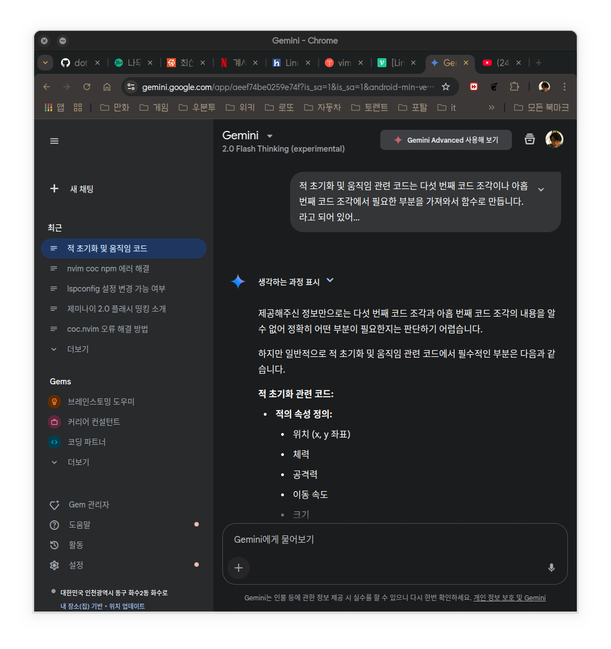Open the Chrome three-dot menu
Image resolution: width=611 pixels, height=649 pixels.
click(x=564, y=87)
